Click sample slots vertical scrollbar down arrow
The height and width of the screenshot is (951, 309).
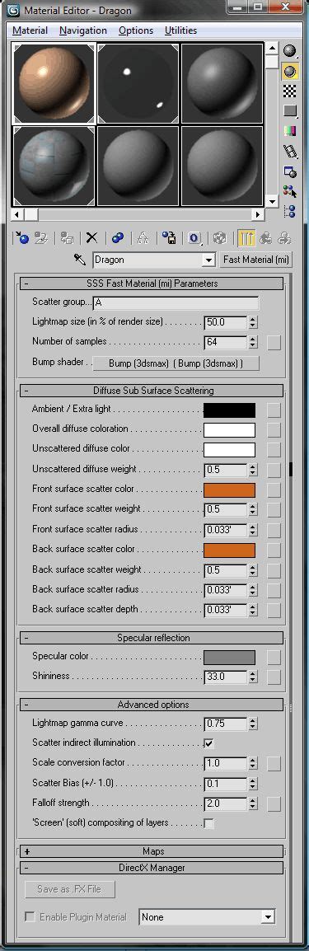(272, 201)
